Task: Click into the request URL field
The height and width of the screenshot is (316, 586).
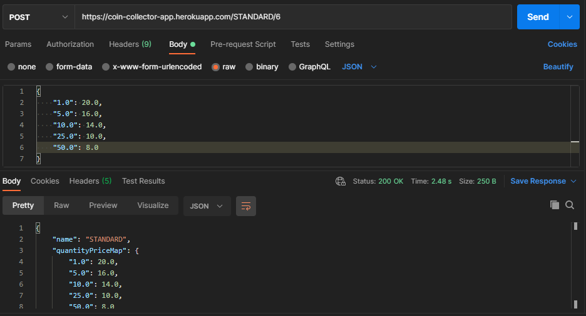Action: pyautogui.click(x=294, y=17)
